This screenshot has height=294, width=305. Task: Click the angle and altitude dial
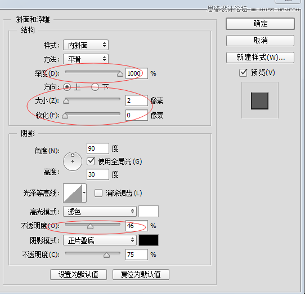[x=73, y=161]
